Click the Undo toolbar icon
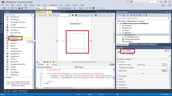 [26, 8]
